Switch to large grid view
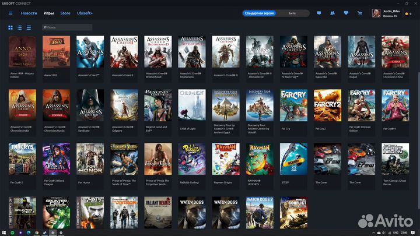This screenshot has height=236, width=420. coord(10,27)
